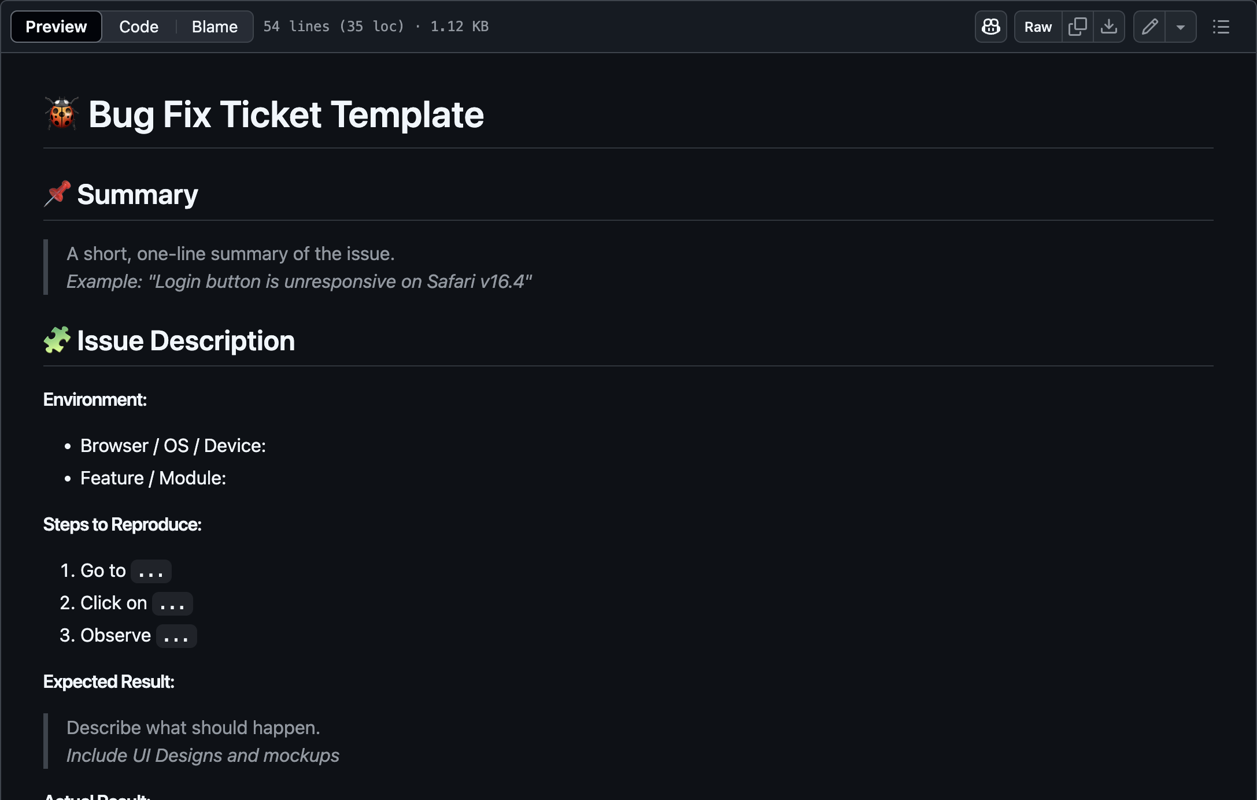Click 'A short, one-line summary of the issue.'
This screenshot has height=800, width=1257.
tap(231, 254)
